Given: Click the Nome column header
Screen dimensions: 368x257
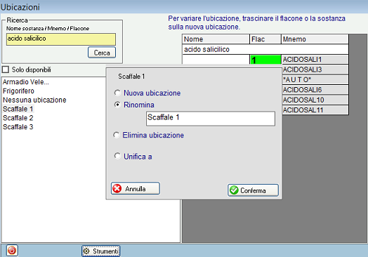Looking at the screenshot, I should click(x=216, y=39).
